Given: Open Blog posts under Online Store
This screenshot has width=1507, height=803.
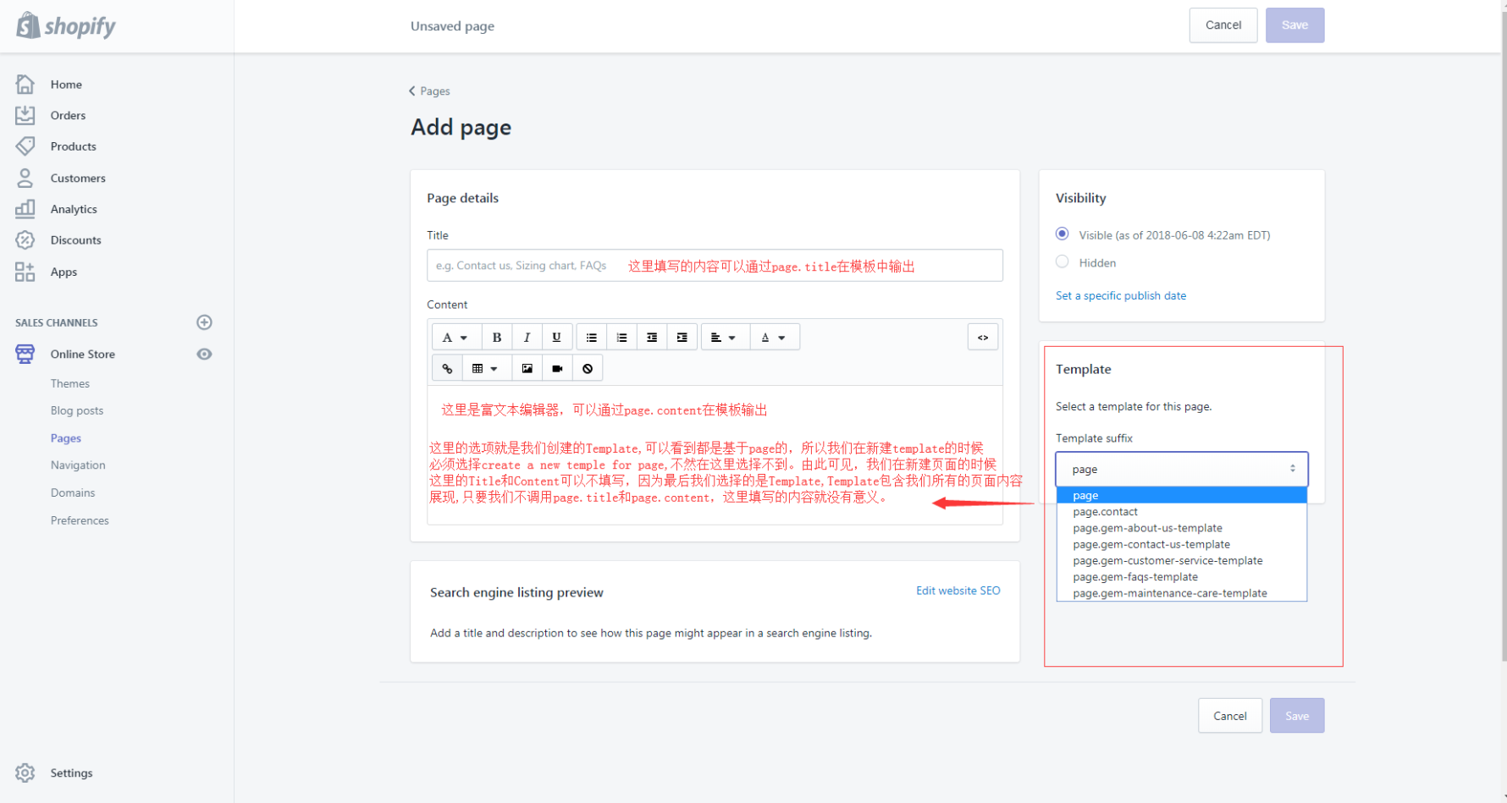Looking at the screenshot, I should tap(76, 410).
